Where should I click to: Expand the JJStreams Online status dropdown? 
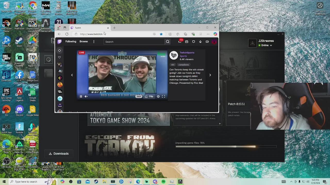[x=271, y=45]
